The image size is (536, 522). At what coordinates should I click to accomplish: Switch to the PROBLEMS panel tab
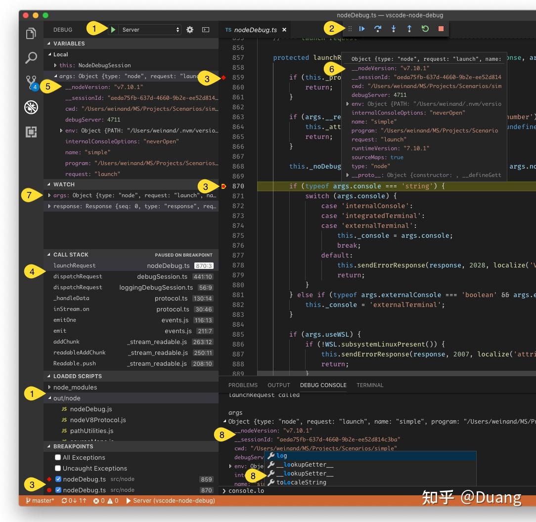coord(243,385)
